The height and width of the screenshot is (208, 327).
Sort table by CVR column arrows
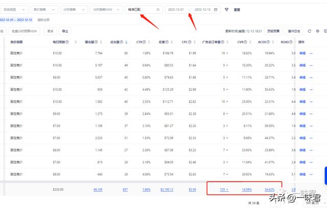pos(250,42)
